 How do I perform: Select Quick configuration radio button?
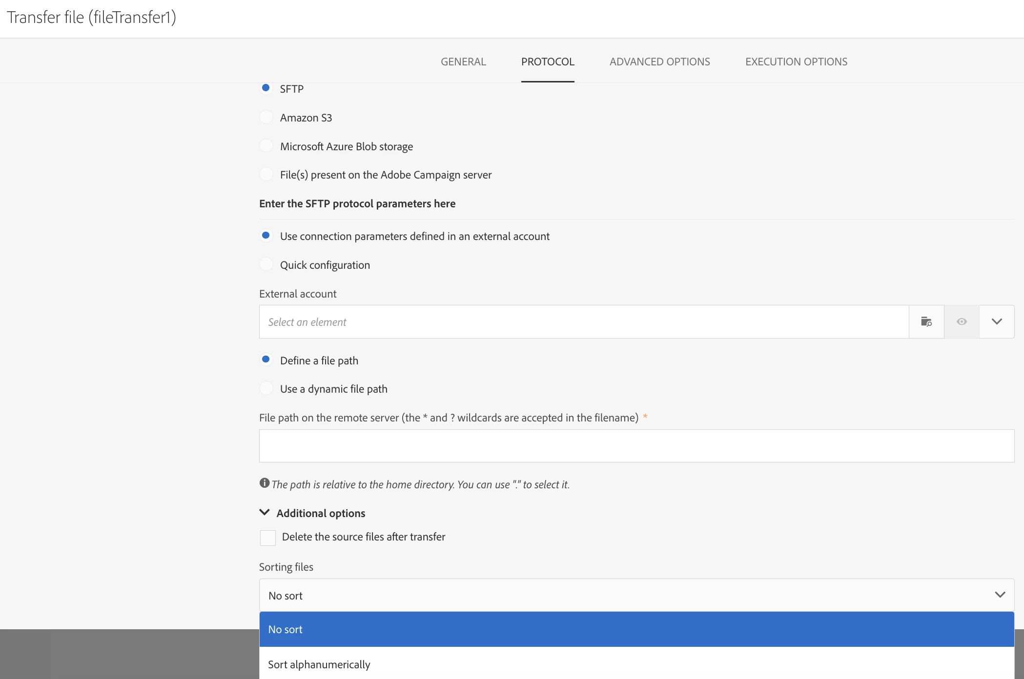point(266,264)
